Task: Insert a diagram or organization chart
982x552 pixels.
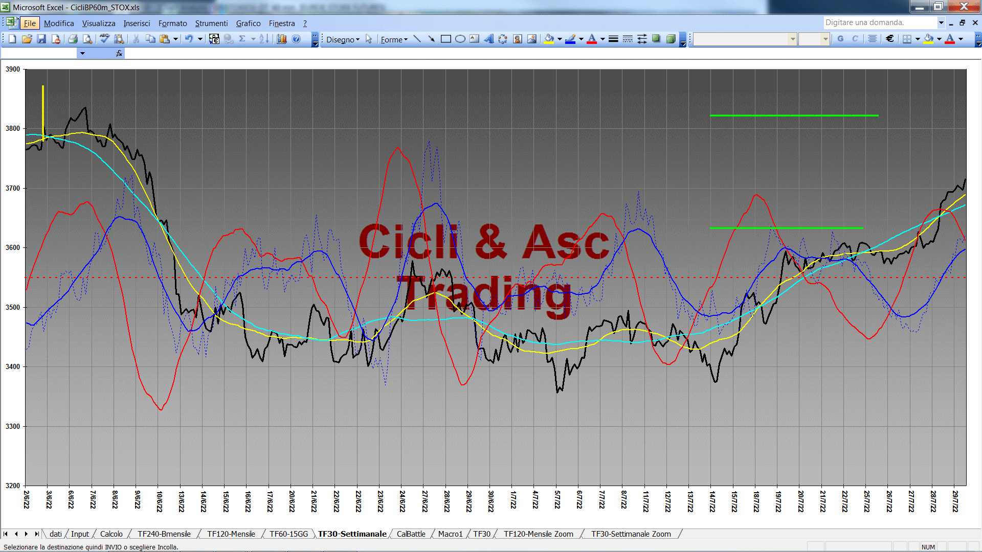Action: point(503,39)
